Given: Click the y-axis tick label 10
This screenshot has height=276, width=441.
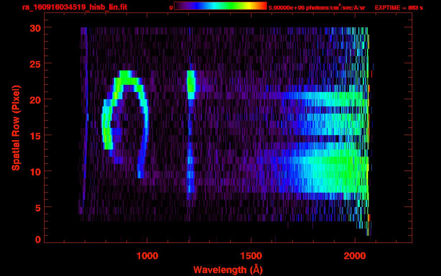Looking at the screenshot, I should [x=35, y=171].
